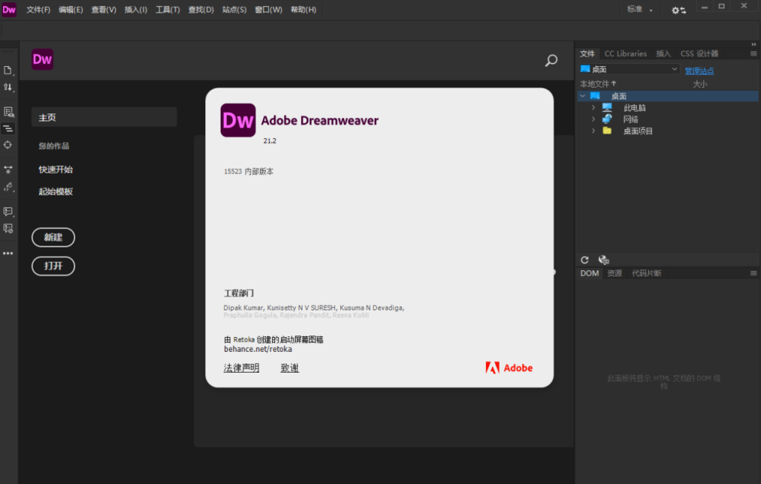Switch to the CSS 设计器 tab
761x484 pixels.
point(699,53)
